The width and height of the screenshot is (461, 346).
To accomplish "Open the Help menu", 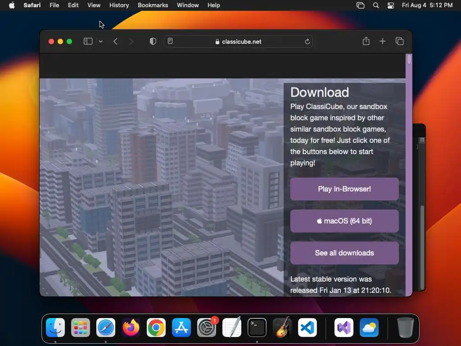I will point(214,5).
